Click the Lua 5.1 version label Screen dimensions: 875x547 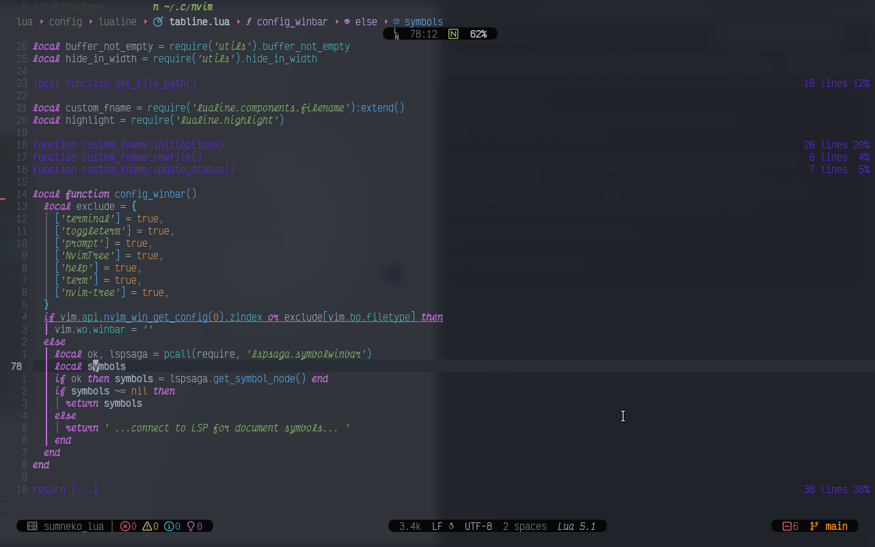point(576,526)
